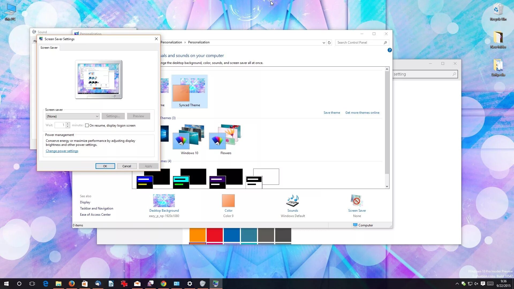Click the search box containing 'setting'
Viewport: 514px width, 289px height.
click(x=425, y=74)
